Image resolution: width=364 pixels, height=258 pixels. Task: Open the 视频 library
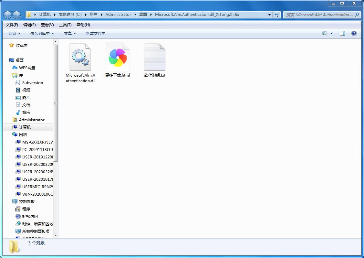26,90
